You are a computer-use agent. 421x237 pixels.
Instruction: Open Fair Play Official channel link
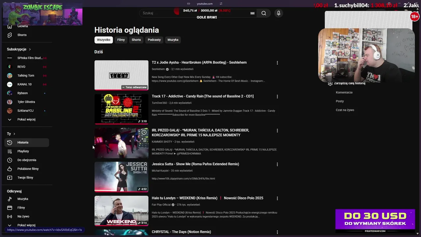click(161, 205)
